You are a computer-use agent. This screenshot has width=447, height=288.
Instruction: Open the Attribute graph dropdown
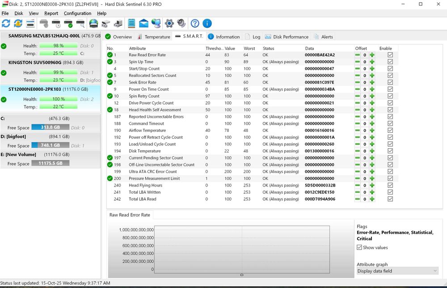pyautogui.click(x=397, y=271)
